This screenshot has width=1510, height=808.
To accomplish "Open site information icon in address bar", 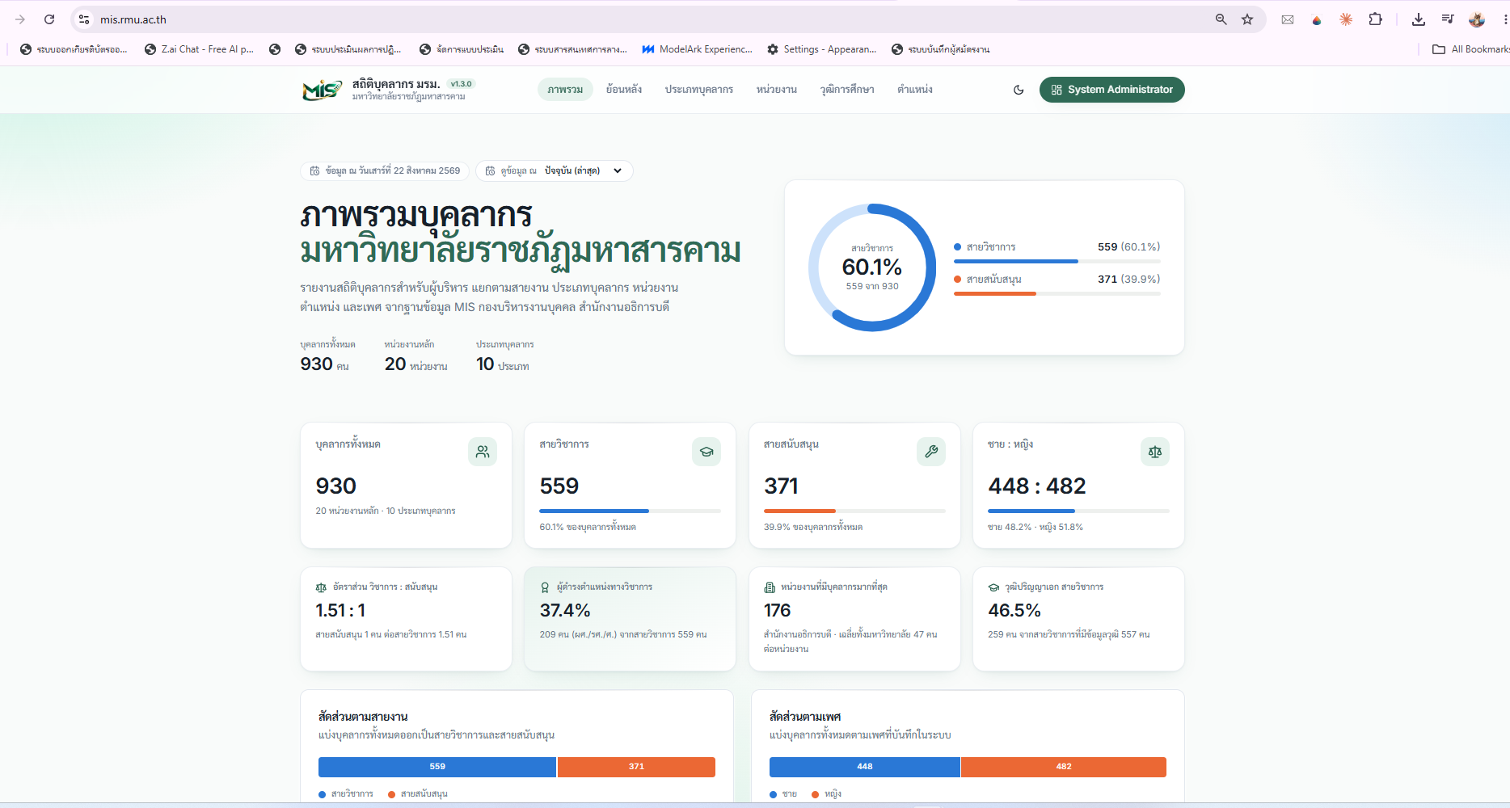I will (84, 19).
